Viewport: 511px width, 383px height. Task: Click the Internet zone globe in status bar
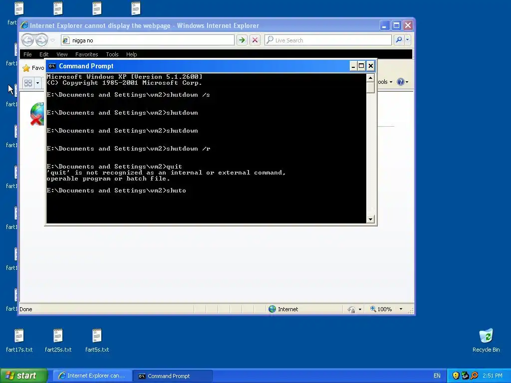click(x=272, y=309)
